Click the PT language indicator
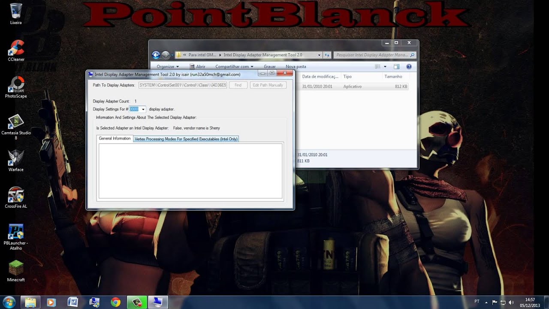The height and width of the screenshot is (309, 549). pyautogui.click(x=477, y=302)
